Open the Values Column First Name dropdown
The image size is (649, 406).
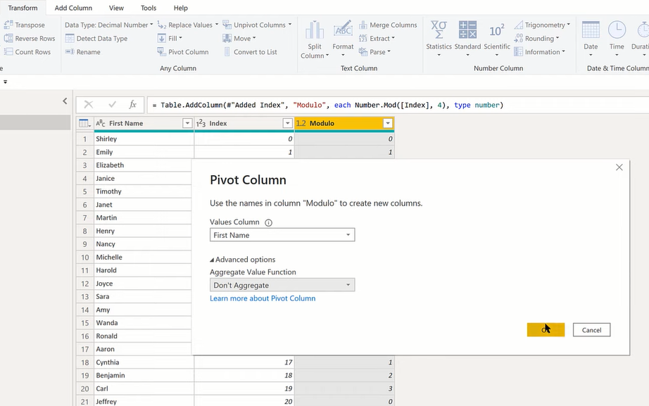[282, 235]
